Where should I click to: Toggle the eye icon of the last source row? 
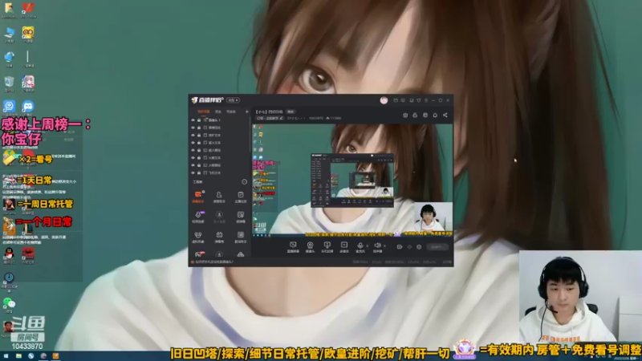(193, 172)
